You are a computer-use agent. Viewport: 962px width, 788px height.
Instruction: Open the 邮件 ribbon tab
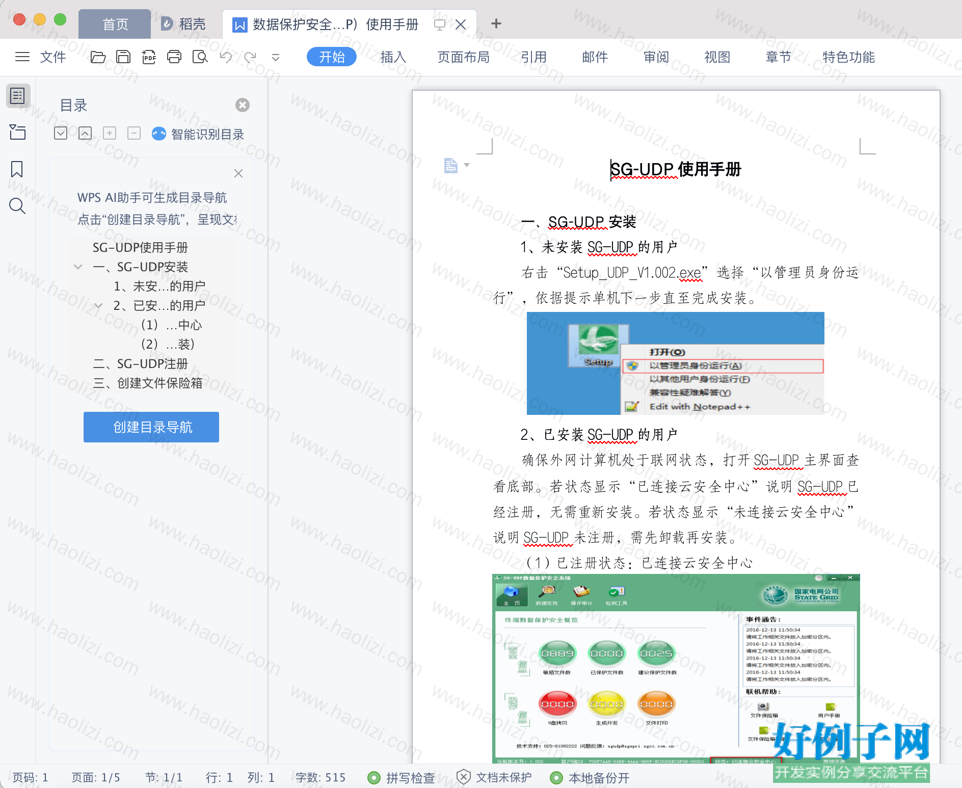(x=595, y=57)
